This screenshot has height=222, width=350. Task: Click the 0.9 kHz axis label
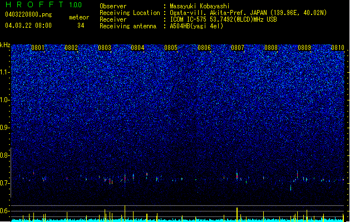5,128
